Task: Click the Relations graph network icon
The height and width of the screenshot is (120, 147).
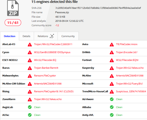Action: 52,36
